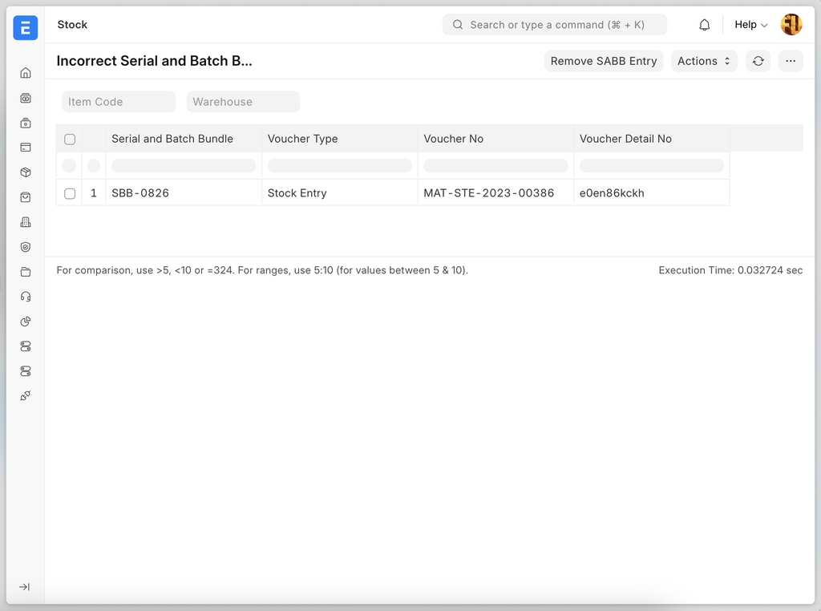821x611 pixels.
Task: Open the Payments module icon
Action: [x=25, y=149]
